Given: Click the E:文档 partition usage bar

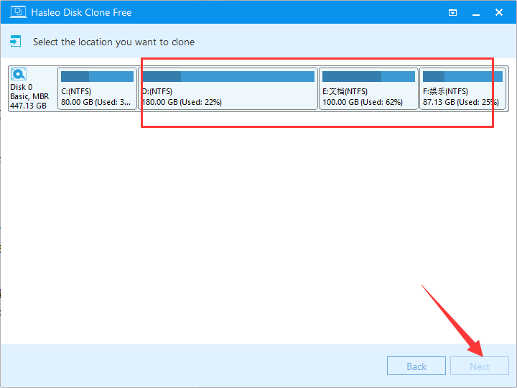Looking at the screenshot, I should tap(368, 77).
